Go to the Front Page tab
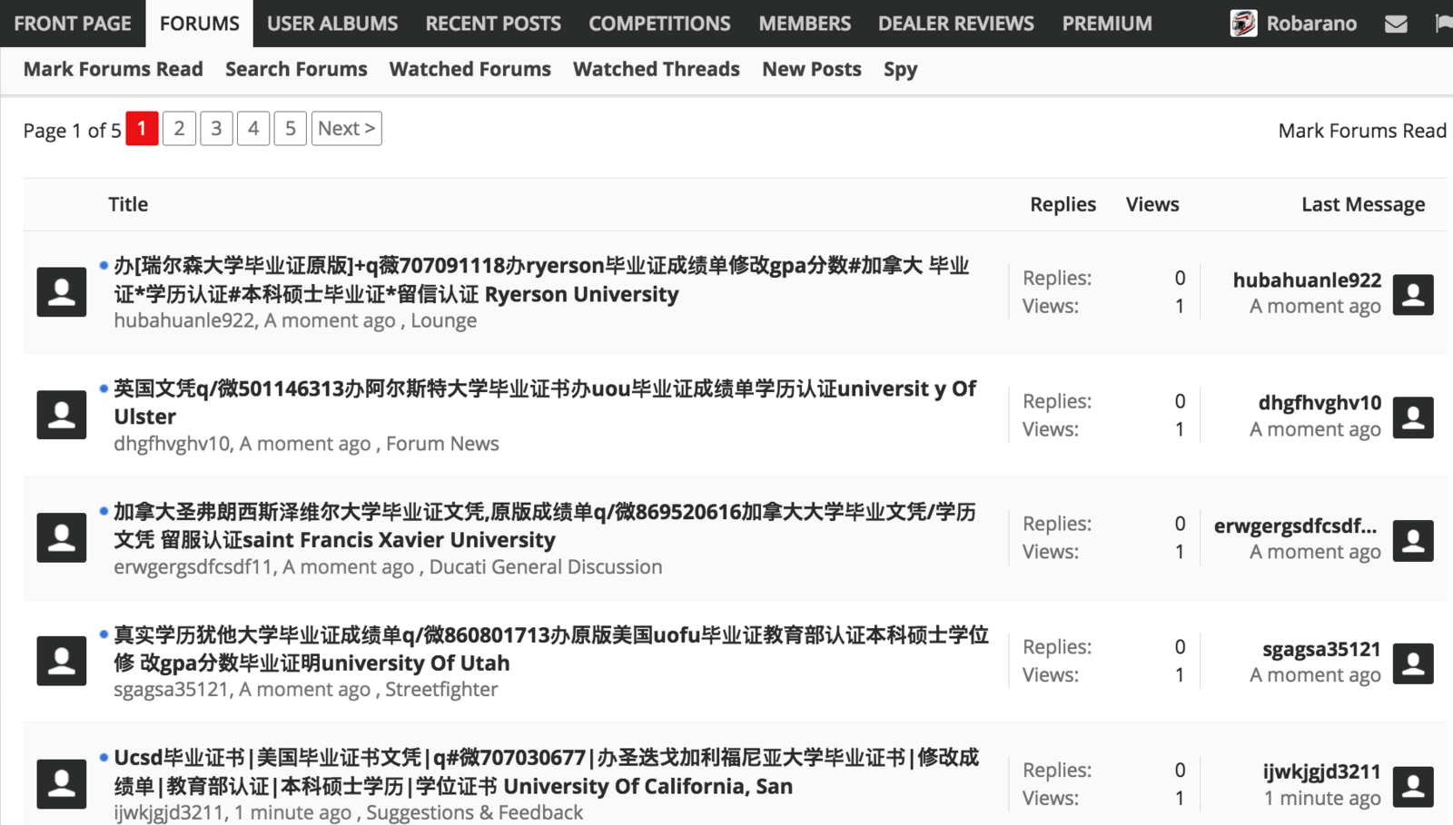Screen dimensions: 1453x825 pos(73,24)
